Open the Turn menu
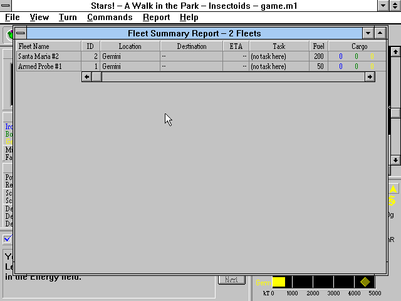 click(68, 17)
